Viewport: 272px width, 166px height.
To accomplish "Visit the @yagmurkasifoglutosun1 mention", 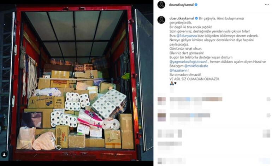I will click(188, 62).
